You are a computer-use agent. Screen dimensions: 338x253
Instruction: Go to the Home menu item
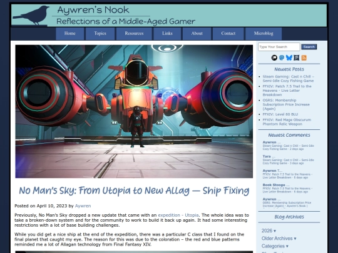[x=70, y=34]
